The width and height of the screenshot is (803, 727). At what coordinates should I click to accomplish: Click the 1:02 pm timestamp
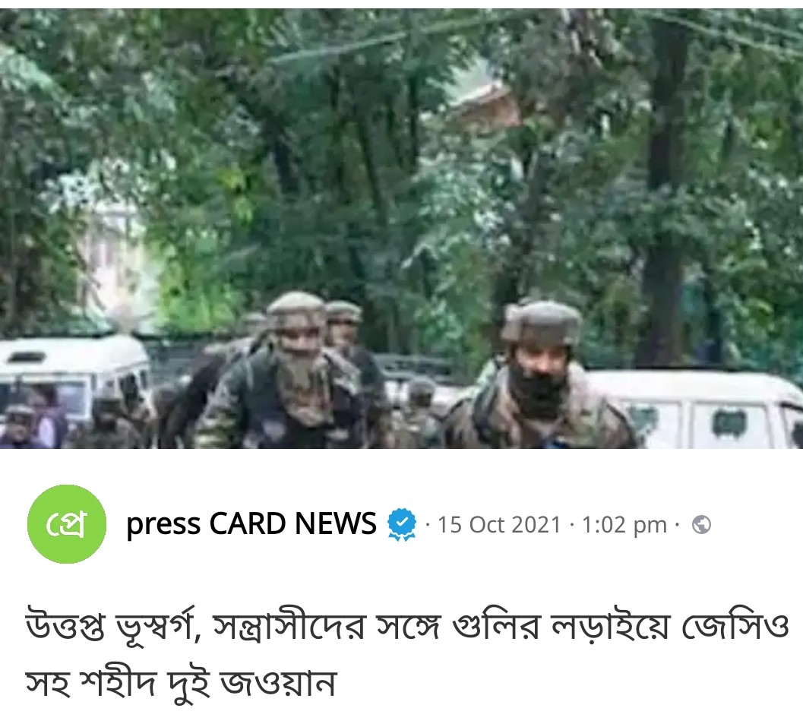tap(624, 525)
